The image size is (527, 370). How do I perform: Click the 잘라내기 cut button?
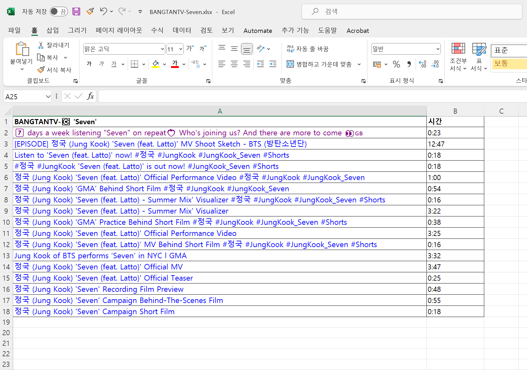(x=54, y=45)
